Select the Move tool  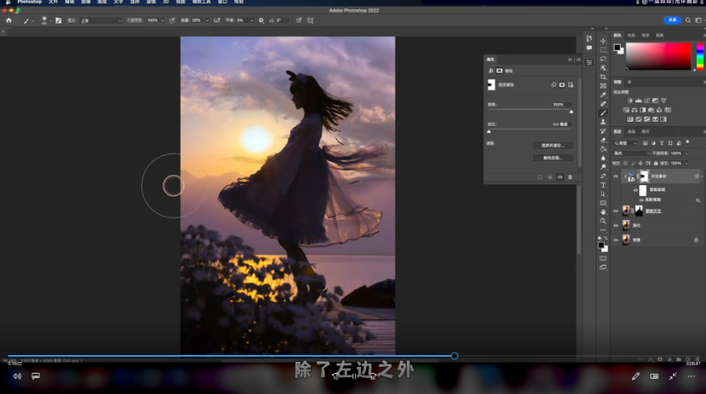[x=603, y=41]
